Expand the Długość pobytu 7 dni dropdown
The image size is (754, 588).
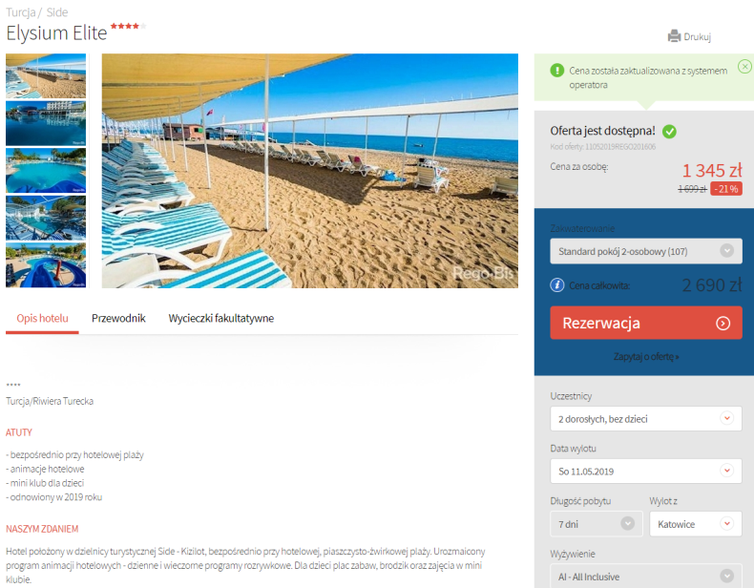click(x=597, y=524)
